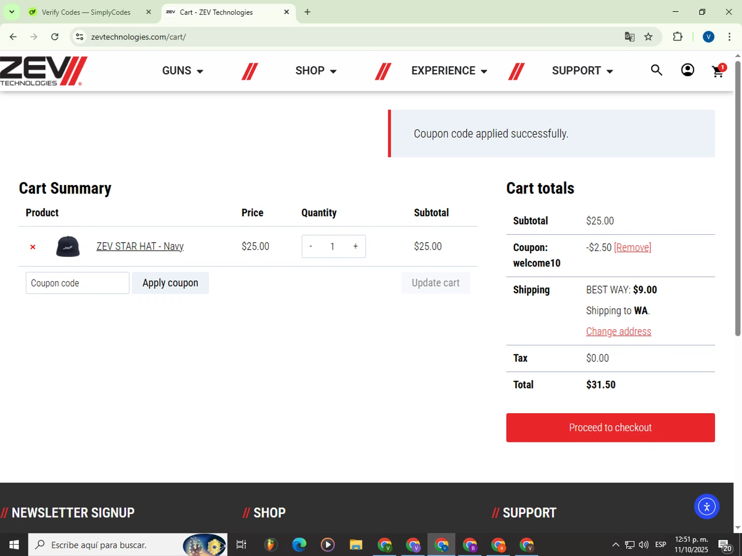The height and width of the screenshot is (556, 742).
Task: Click the ESP input language indicator
Action: pos(660,545)
